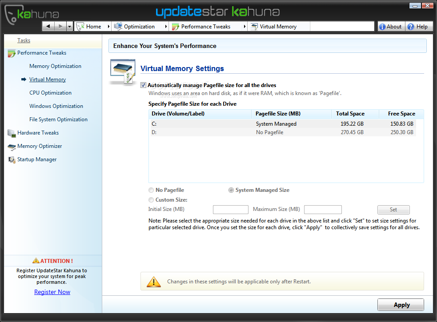Select the D: drive row

[x=283, y=132]
